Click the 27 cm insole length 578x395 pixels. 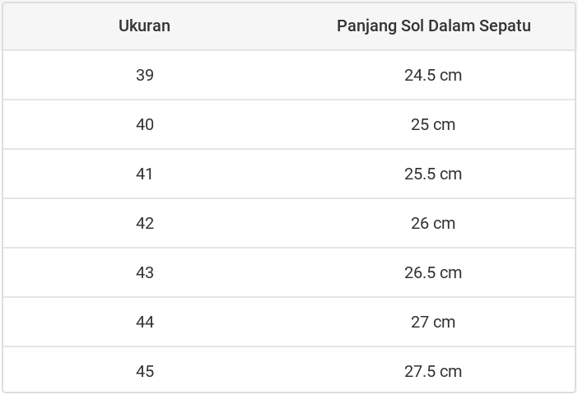coord(433,322)
